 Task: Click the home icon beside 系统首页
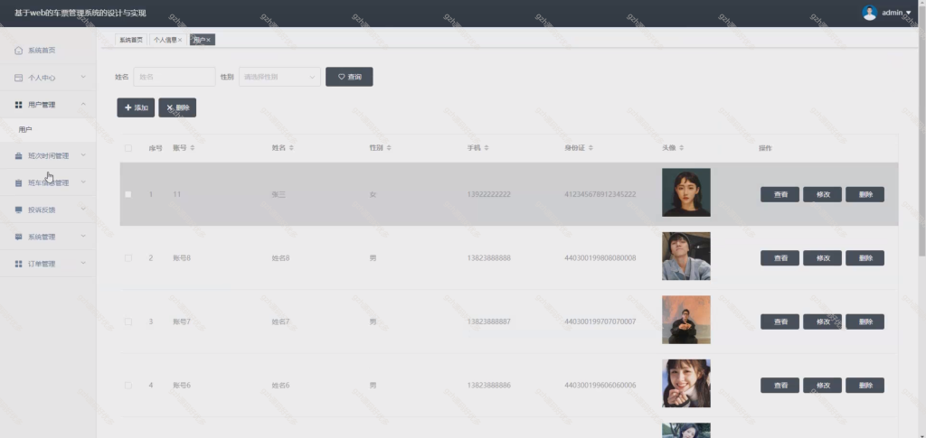coord(18,51)
